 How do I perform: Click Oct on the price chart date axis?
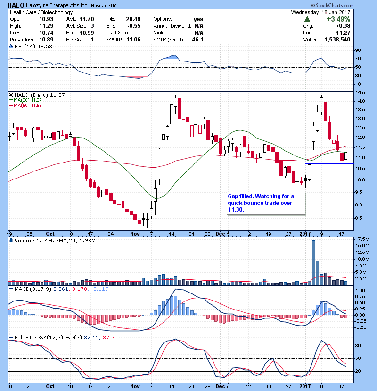[x=50, y=234]
